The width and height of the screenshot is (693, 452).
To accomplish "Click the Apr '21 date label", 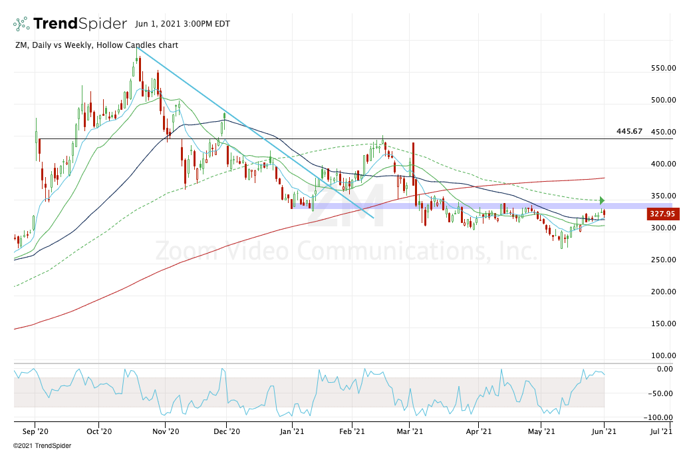I will click(479, 431).
